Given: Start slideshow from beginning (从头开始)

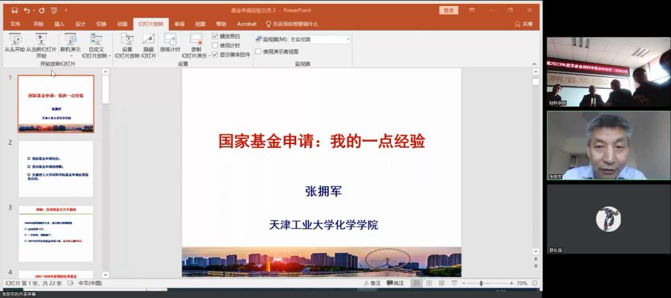Looking at the screenshot, I should pyautogui.click(x=14, y=41).
